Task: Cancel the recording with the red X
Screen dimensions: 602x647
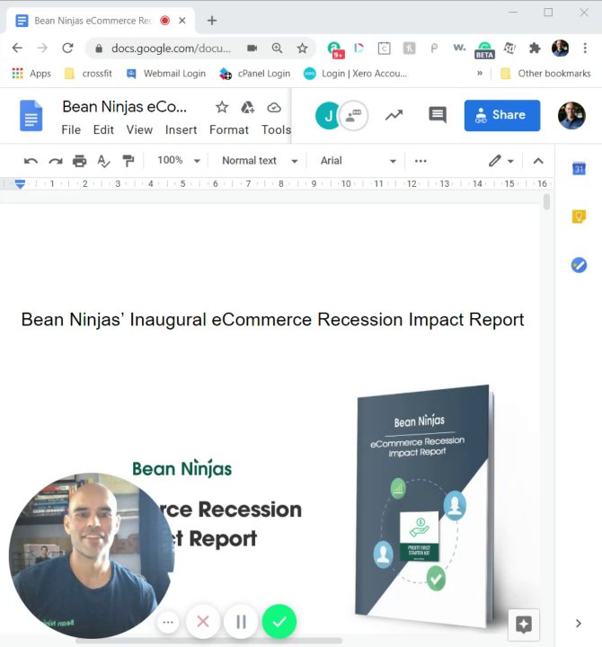Action: pyautogui.click(x=202, y=622)
